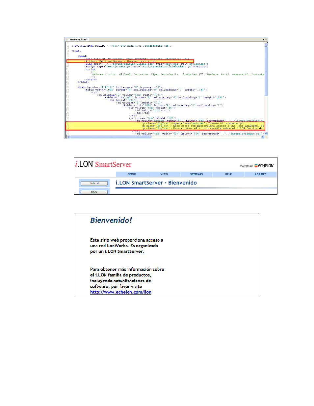Screen dimensions: 314x406
Task: Click LOG OFF in the menu bar
Action: click(261, 174)
